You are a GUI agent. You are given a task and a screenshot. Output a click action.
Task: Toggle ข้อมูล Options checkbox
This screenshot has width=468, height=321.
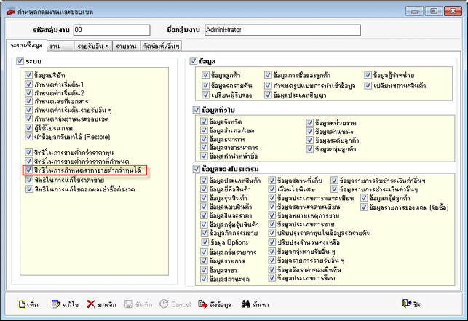coord(204,242)
